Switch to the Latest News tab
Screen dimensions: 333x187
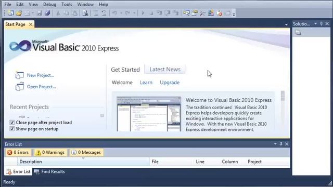point(165,69)
